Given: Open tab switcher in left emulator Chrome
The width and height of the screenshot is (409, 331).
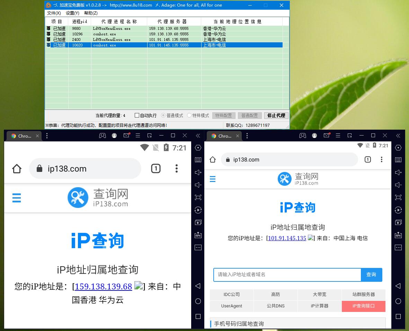Looking at the screenshot, I should coord(156,169).
